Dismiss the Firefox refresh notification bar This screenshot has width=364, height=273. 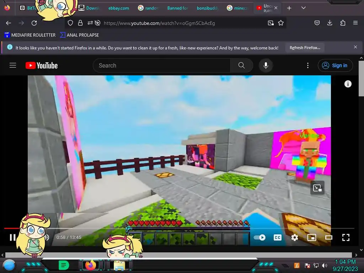(355, 47)
